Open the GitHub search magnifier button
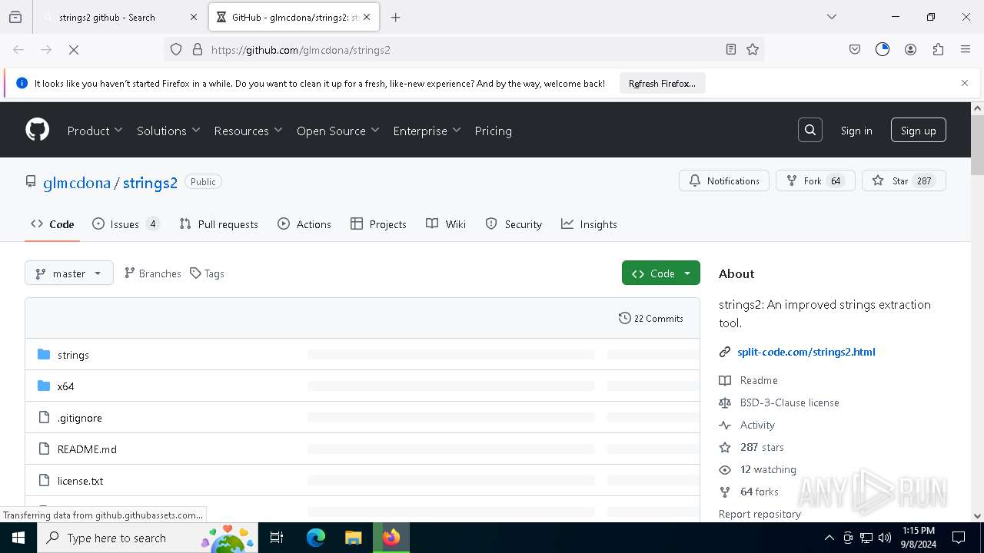 pos(810,131)
